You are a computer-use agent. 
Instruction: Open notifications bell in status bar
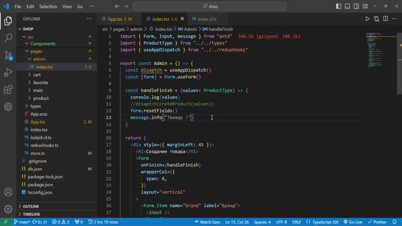pos(394,222)
